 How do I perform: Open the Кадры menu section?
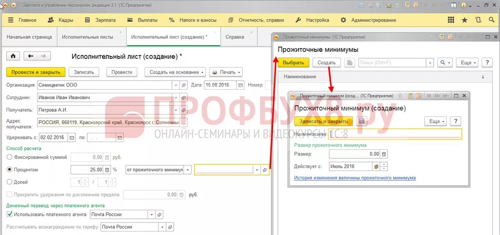[61, 20]
